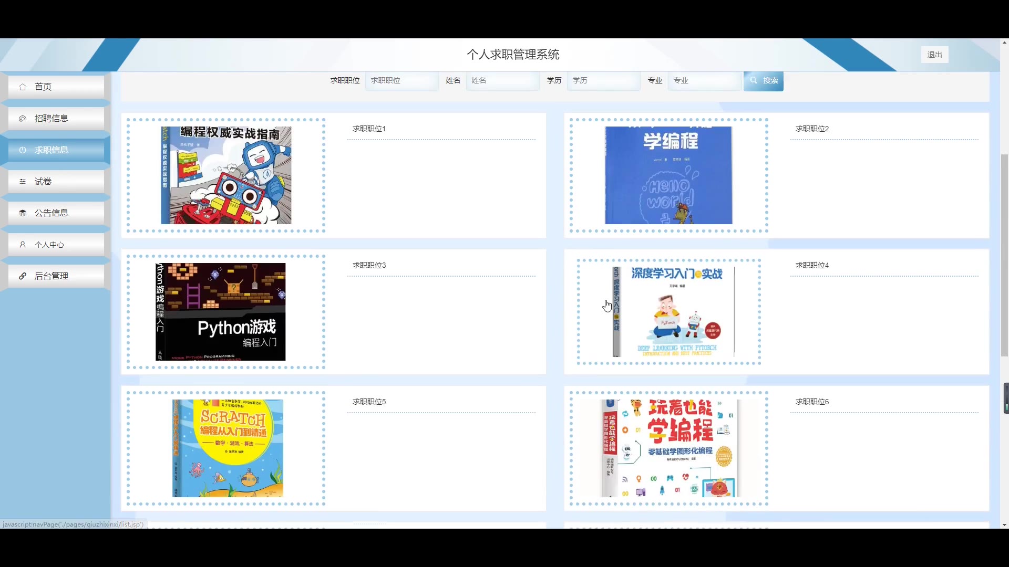This screenshot has height=567, width=1009.
Task: Open 试卷 menu item
Action: click(x=56, y=181)
